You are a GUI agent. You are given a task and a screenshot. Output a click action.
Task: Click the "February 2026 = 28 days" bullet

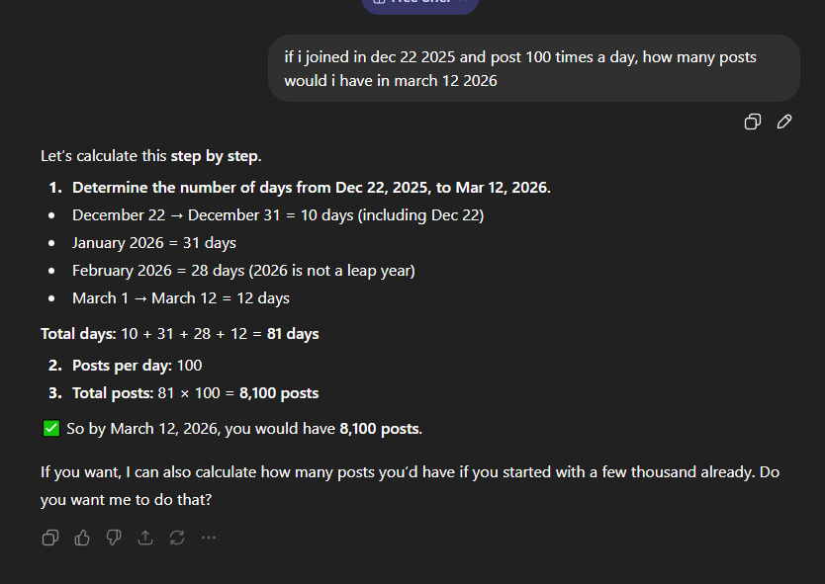[242, 271]
